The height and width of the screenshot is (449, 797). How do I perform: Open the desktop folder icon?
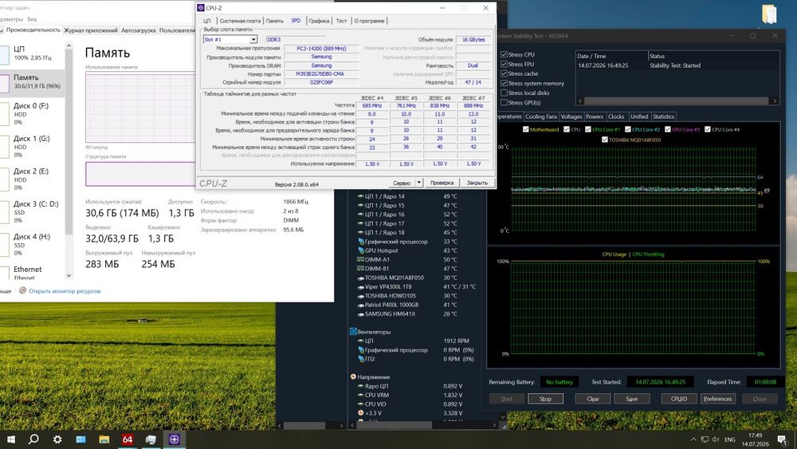(x=770, y=14)
